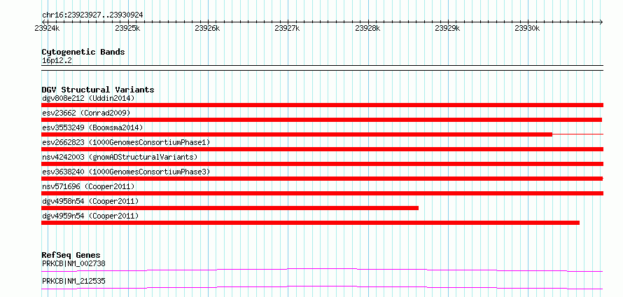Open gene PRKCB|NM_212535 label
The height and width of the screenshot is (297, 623).
[73, 281]
